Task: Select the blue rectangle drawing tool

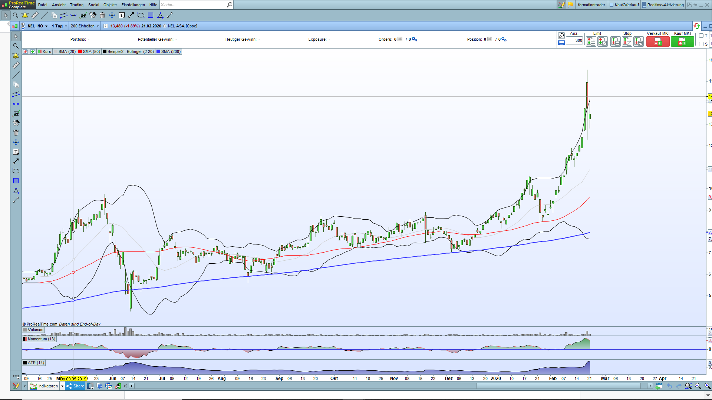Action: tap(151, 15)
